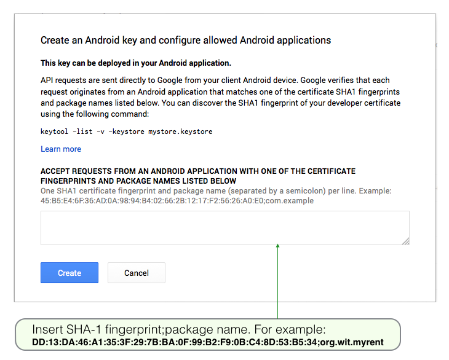This screenshot has height=360, width=449.
Task: Click the blue Create button
Action: point(70,273)
